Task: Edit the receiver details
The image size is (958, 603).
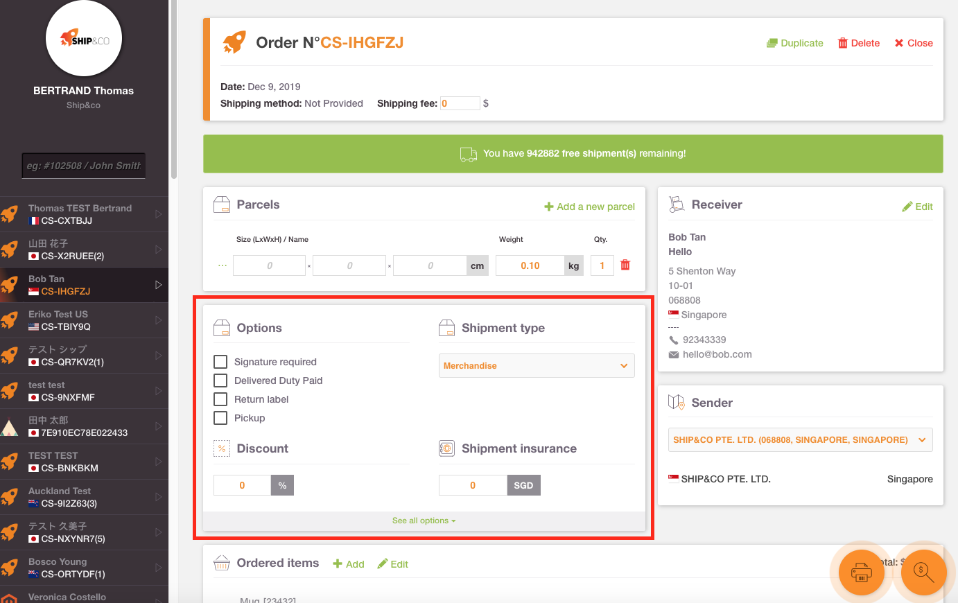Action: pos(918,207)
